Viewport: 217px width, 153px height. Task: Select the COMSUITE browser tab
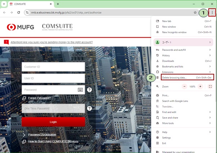31,4
